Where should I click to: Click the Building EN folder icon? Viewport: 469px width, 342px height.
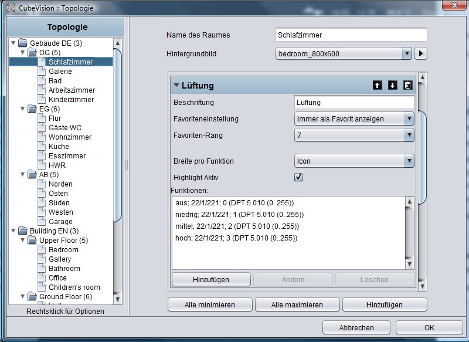coord(23,231)
